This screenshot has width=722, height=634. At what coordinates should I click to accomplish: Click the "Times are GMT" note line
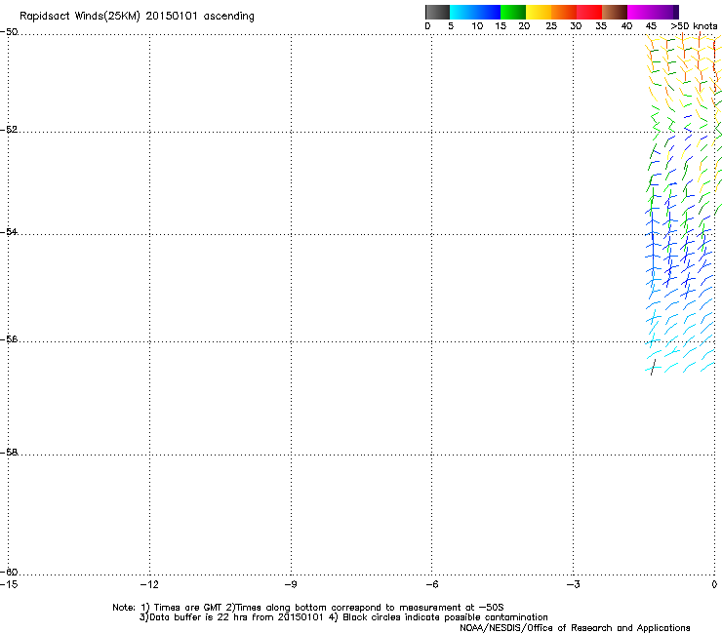pos(308,608)
